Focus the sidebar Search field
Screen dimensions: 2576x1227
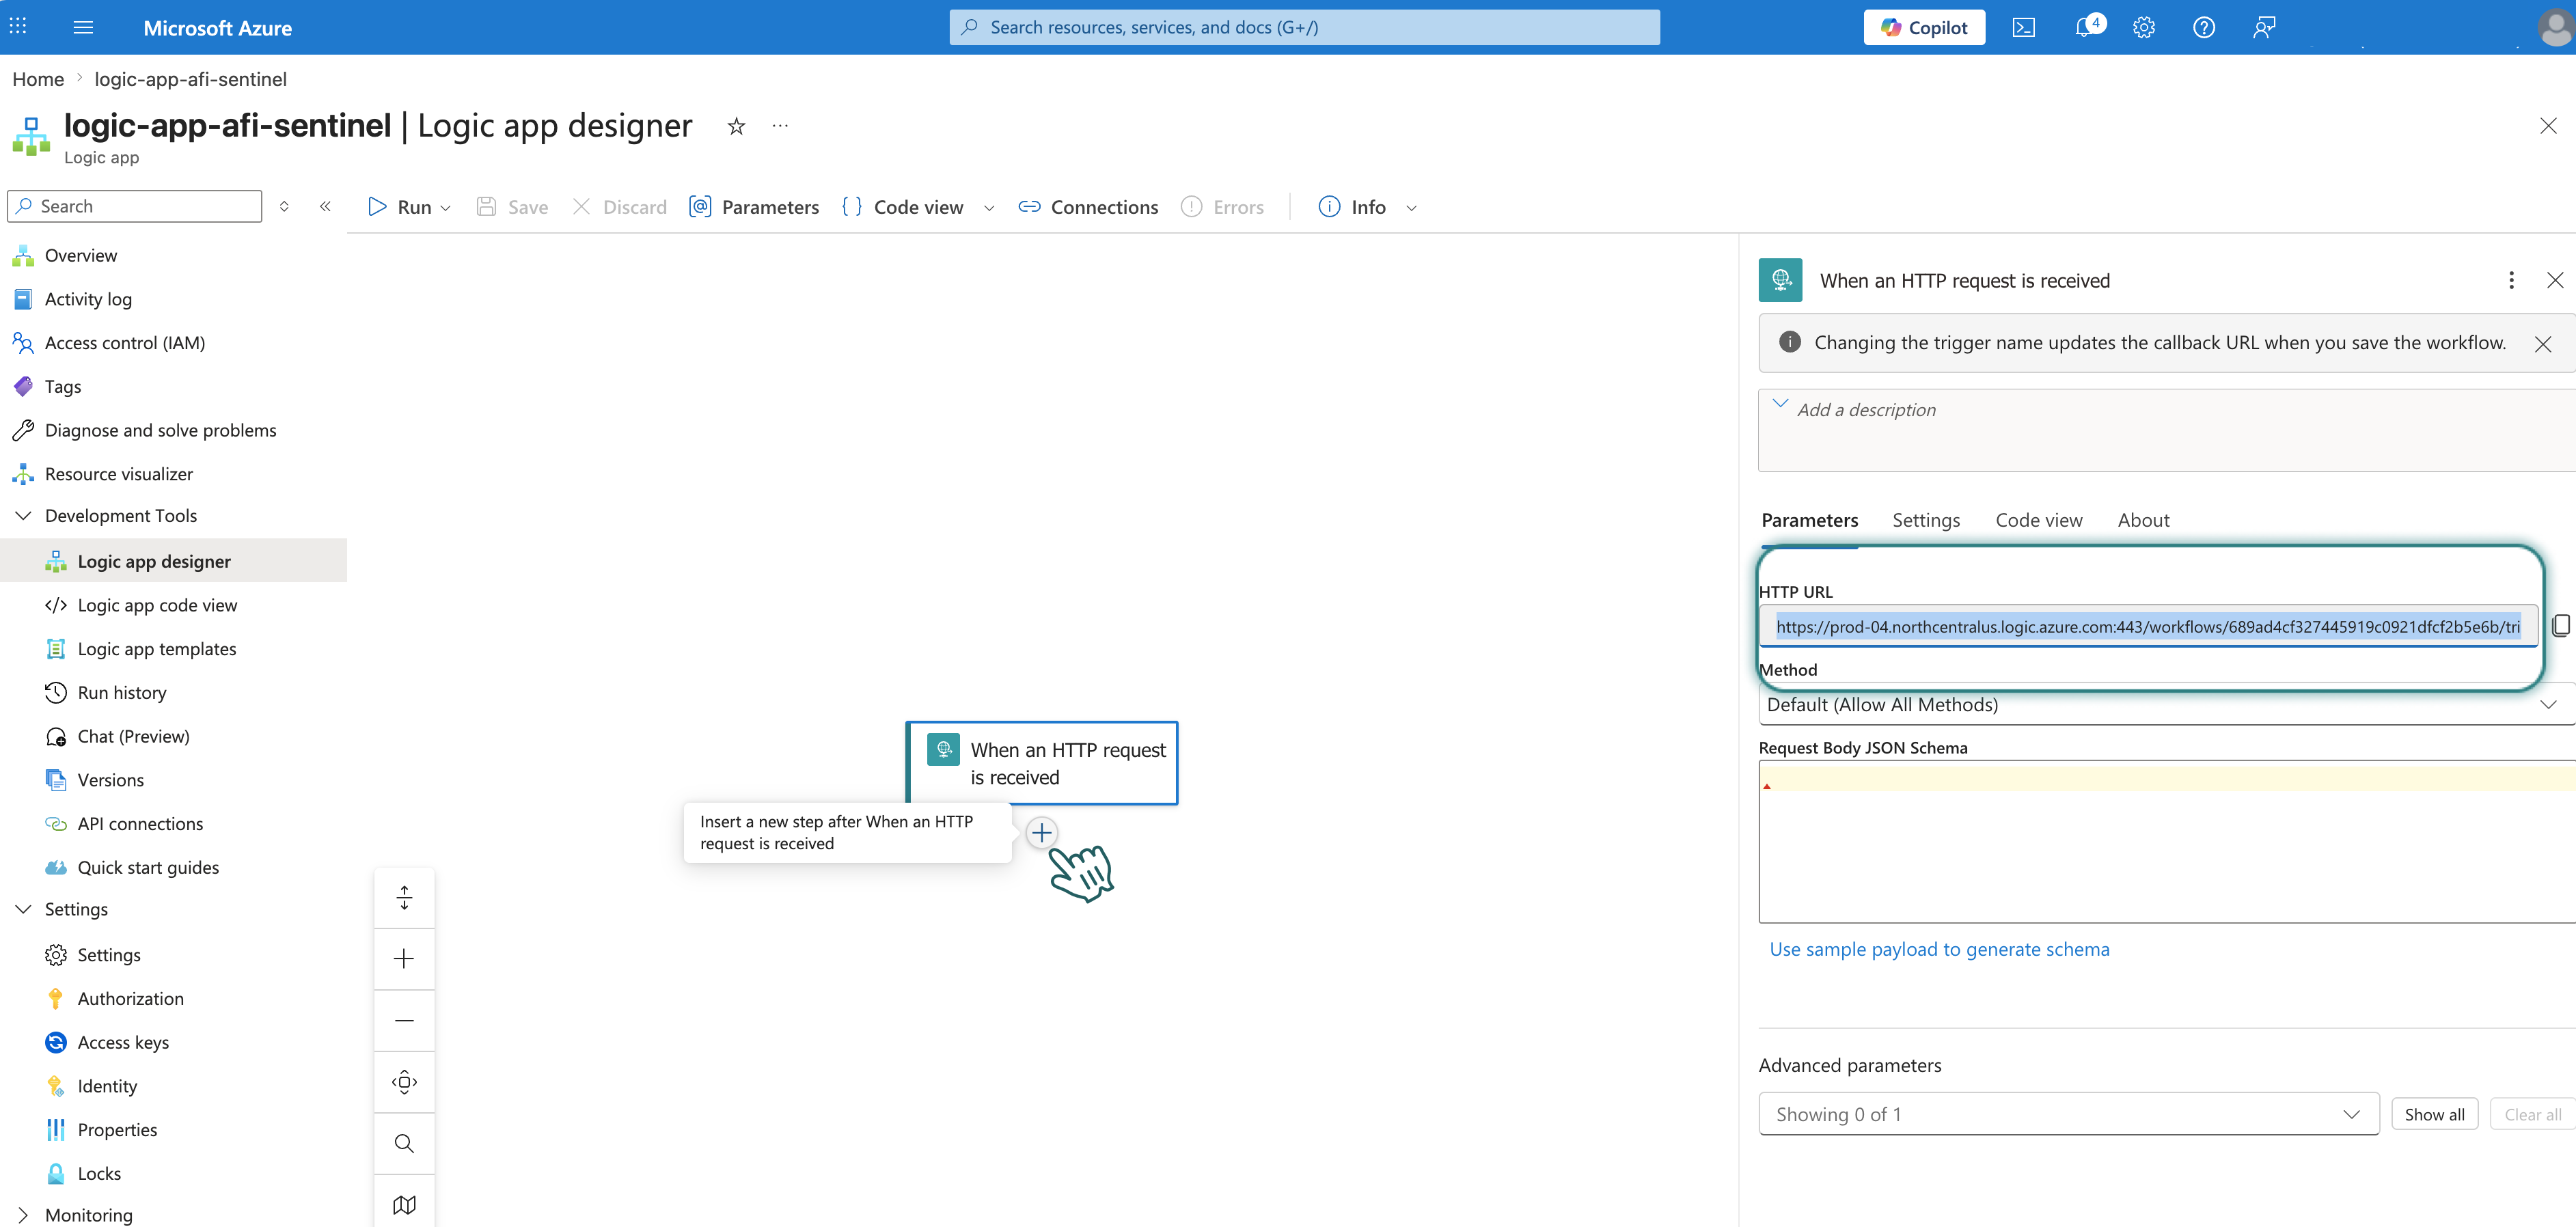(x=134, y=206)
